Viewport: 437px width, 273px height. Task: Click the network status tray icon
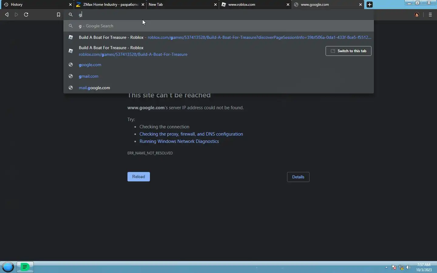(x=401, y=267)
